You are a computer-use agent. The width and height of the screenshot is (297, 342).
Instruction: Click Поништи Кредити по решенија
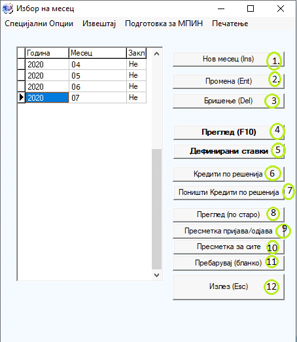pos(229,193)
